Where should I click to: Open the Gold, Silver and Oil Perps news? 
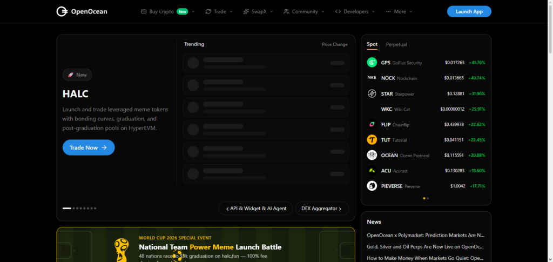426,247
